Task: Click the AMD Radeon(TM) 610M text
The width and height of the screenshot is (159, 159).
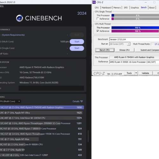Action: pyautogui.click(x=32, y=78)
